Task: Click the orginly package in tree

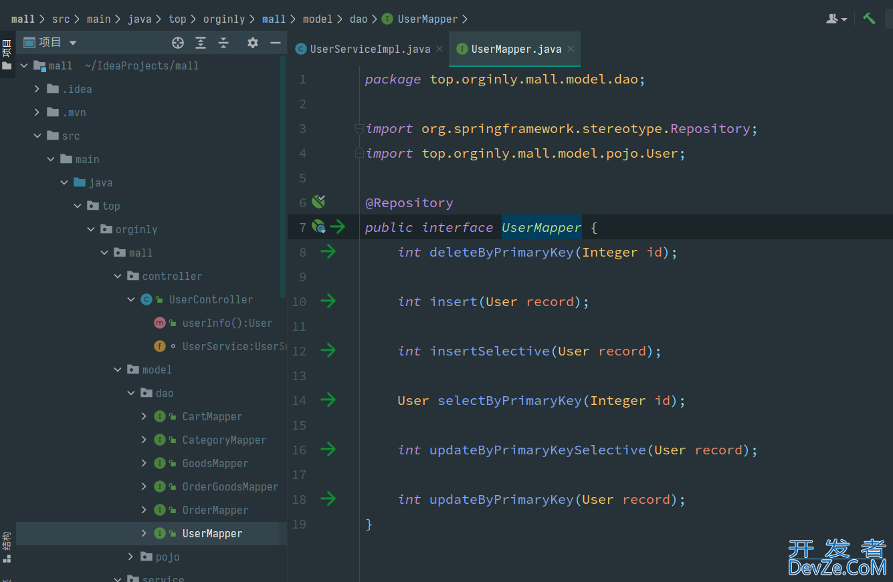Action: coord(136,229)
